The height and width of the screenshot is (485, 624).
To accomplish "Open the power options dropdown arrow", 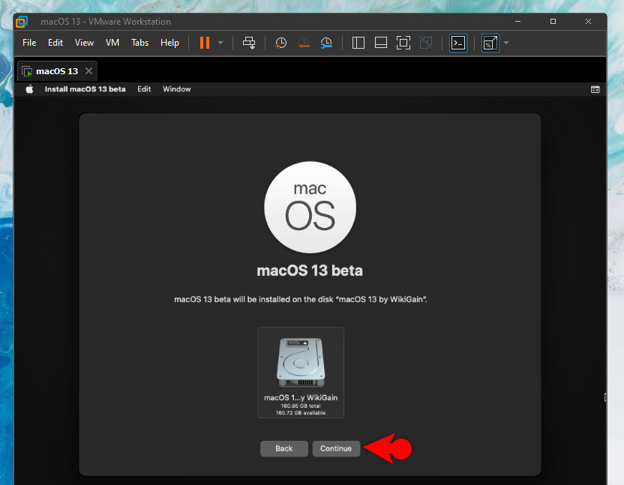I will (x=220, y=43).
